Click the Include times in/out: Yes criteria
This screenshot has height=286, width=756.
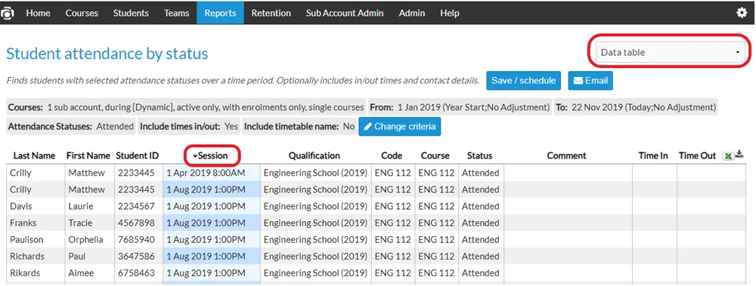coord(189,127)
